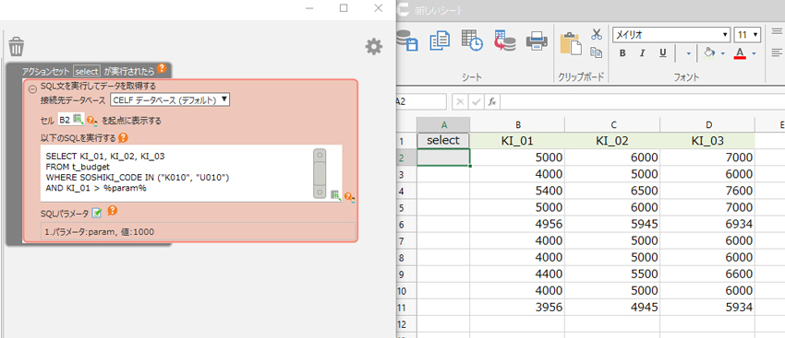Click the scissors cut icon

tap(596, 34)
